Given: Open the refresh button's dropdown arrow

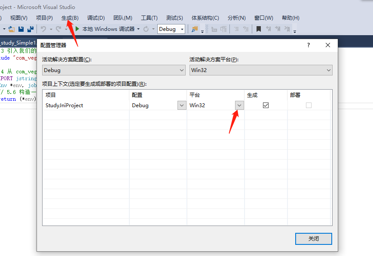Looking at the screenshot, I should 153,29.
